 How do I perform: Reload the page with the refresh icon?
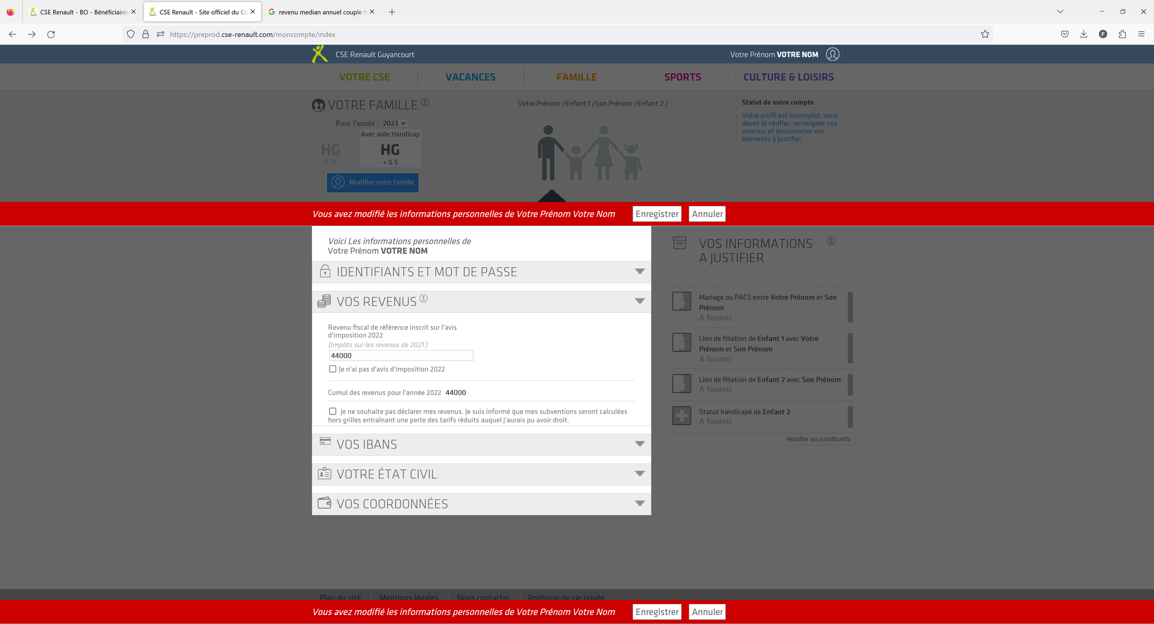click(x=51, y=34)
